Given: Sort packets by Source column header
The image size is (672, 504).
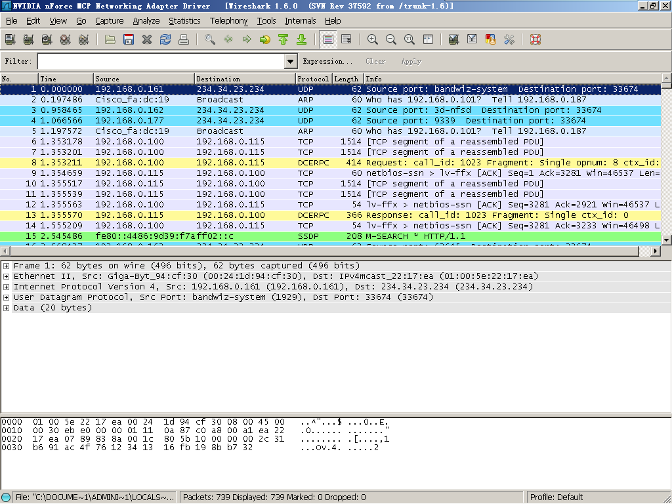Looking at the screenshot, I should (144, 79).
